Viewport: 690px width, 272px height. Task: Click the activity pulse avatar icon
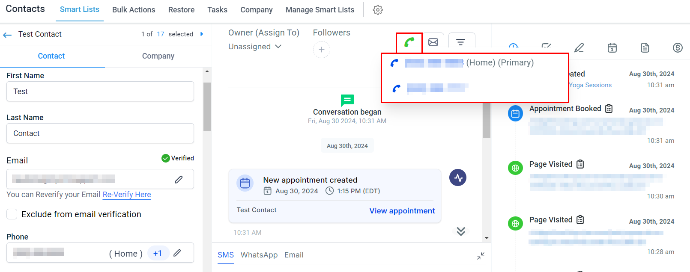tap(458, 177)
